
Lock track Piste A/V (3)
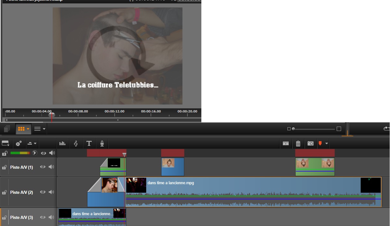pos(4,218)
